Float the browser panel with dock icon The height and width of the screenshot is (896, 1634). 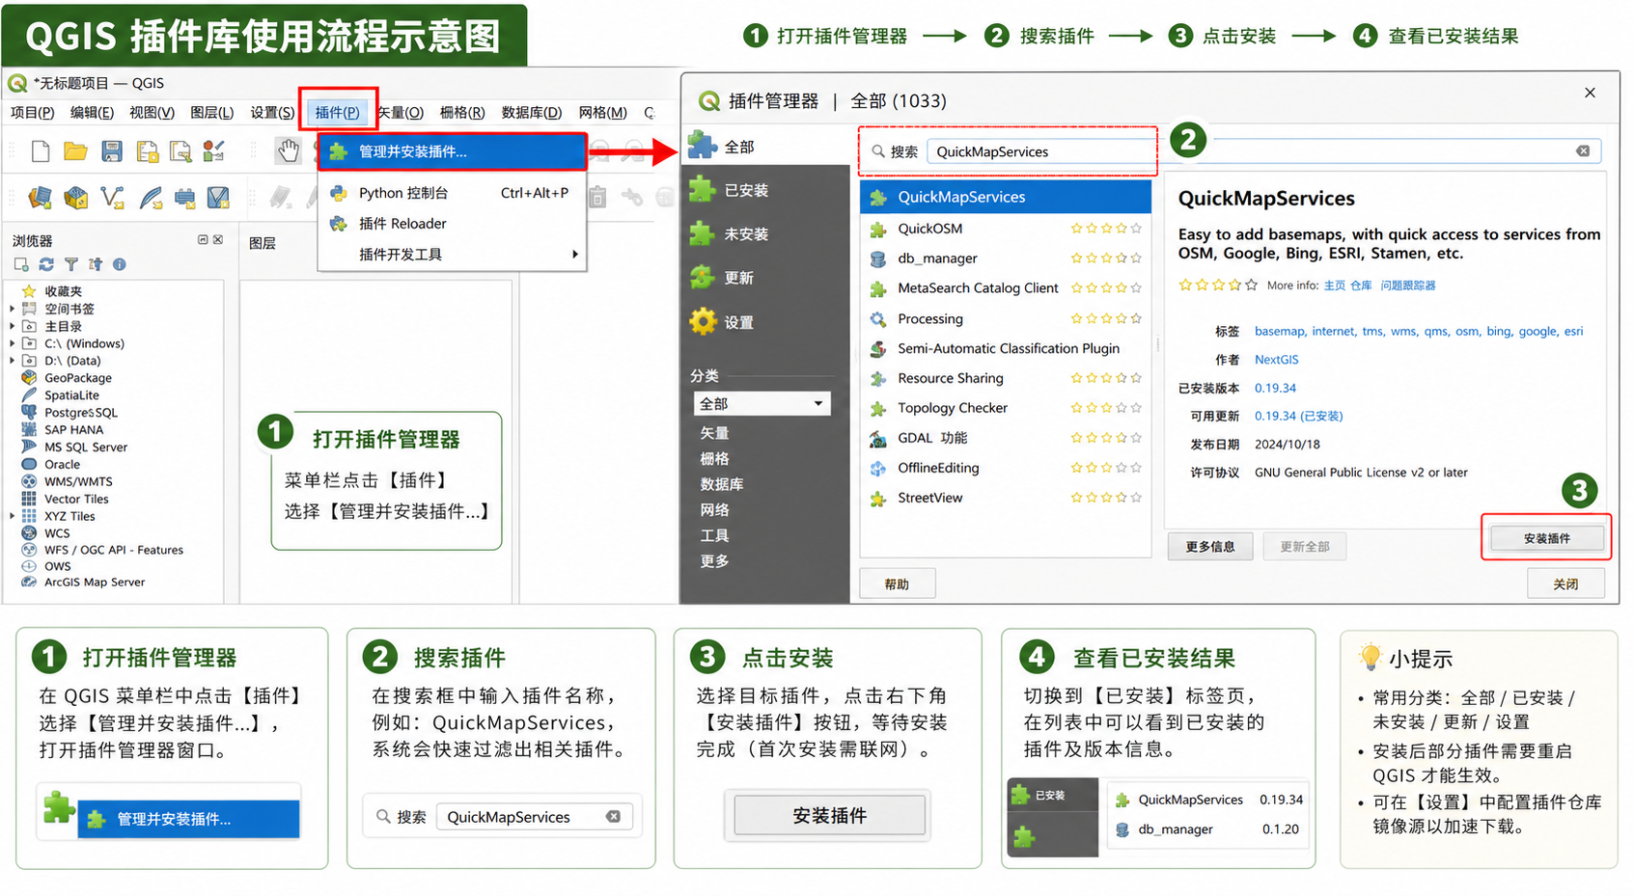click(x=203, y=239)
